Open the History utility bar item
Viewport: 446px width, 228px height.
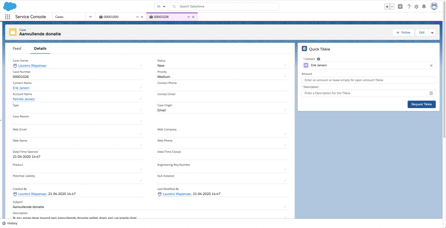(10, 223)
